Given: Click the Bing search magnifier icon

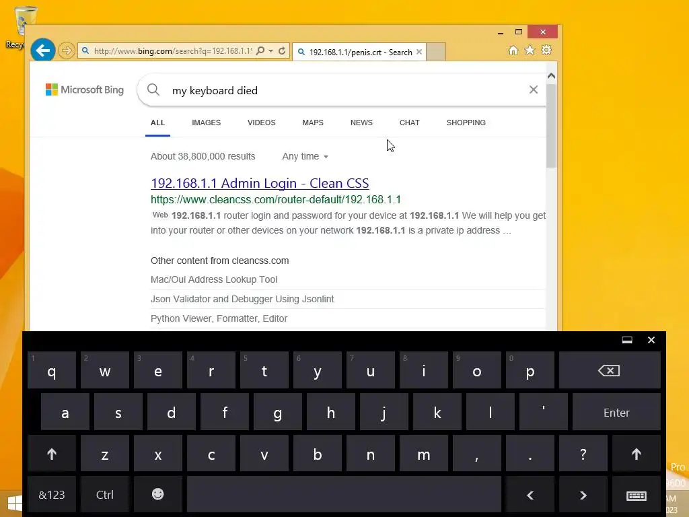Looking at the screenshot, I should 153,90.
